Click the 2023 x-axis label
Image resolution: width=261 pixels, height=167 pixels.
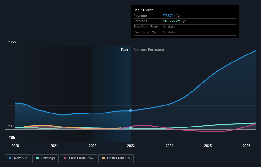point(131,146)
